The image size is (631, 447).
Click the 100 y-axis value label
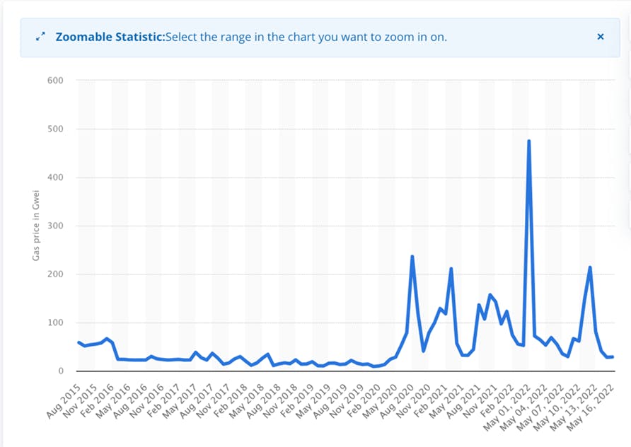tap(56, 323)
